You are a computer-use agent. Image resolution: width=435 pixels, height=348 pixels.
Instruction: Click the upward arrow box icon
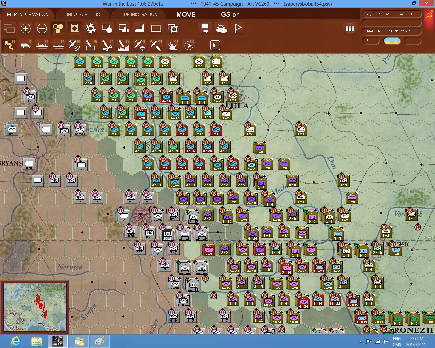pos(215,45)
